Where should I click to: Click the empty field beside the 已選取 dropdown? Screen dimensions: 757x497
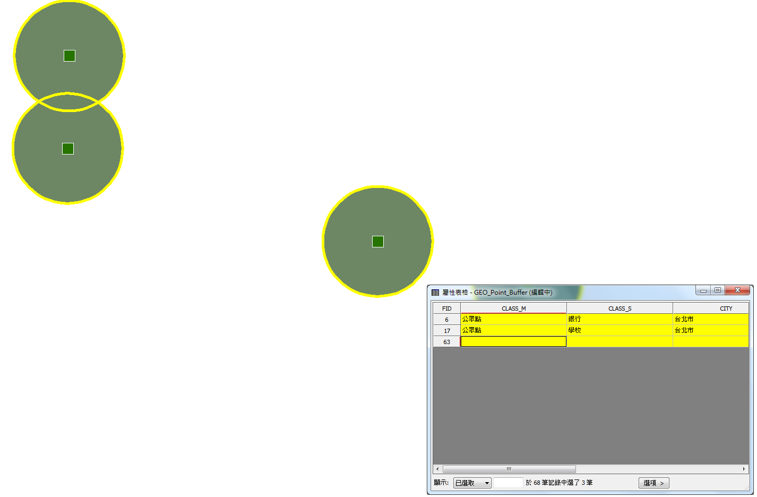pos(508,483)
